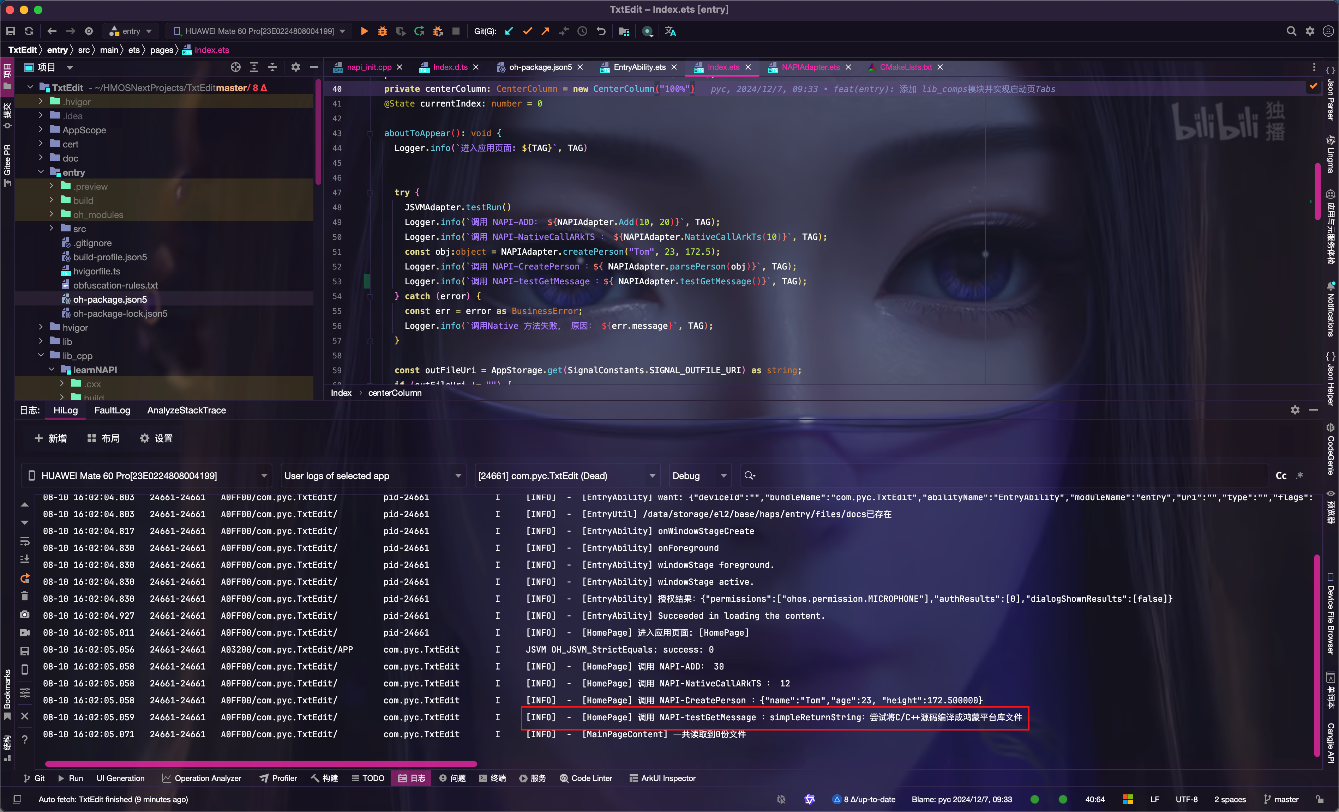Open log panel settings gear on right
The width and height of the screenshot is (1339, 812).
pos(1295,410)
